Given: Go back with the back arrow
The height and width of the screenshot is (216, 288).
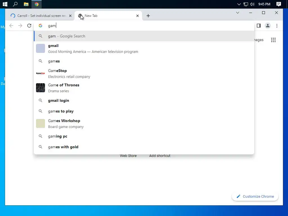Looking at the screenshot, I should 11,26.
